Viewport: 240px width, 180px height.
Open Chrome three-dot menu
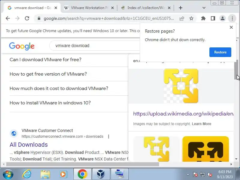pos(232,19)
